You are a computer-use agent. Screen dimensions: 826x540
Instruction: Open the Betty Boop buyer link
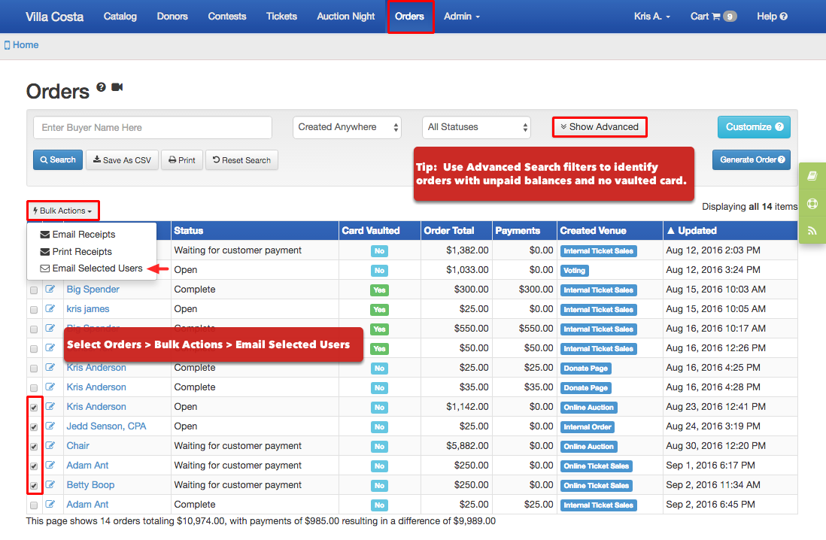90,485
